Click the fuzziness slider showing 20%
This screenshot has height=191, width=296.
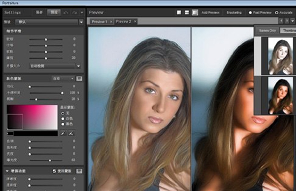coord(46,99)
